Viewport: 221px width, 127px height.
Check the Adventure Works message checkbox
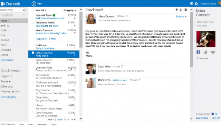tap(33, 23)
